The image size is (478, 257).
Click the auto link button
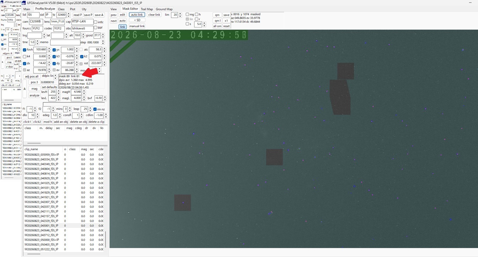(x=137, y=15)
